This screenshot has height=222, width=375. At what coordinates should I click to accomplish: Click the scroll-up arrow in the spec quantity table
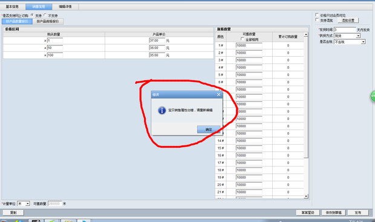point(306,34)
